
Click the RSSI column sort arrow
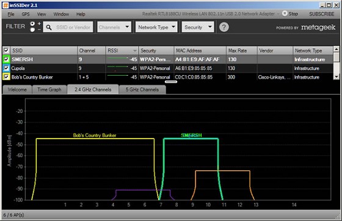coord(135,51)
